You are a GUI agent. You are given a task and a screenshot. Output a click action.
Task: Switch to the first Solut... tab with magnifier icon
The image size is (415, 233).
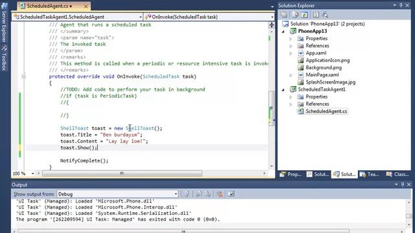[318, 174]
